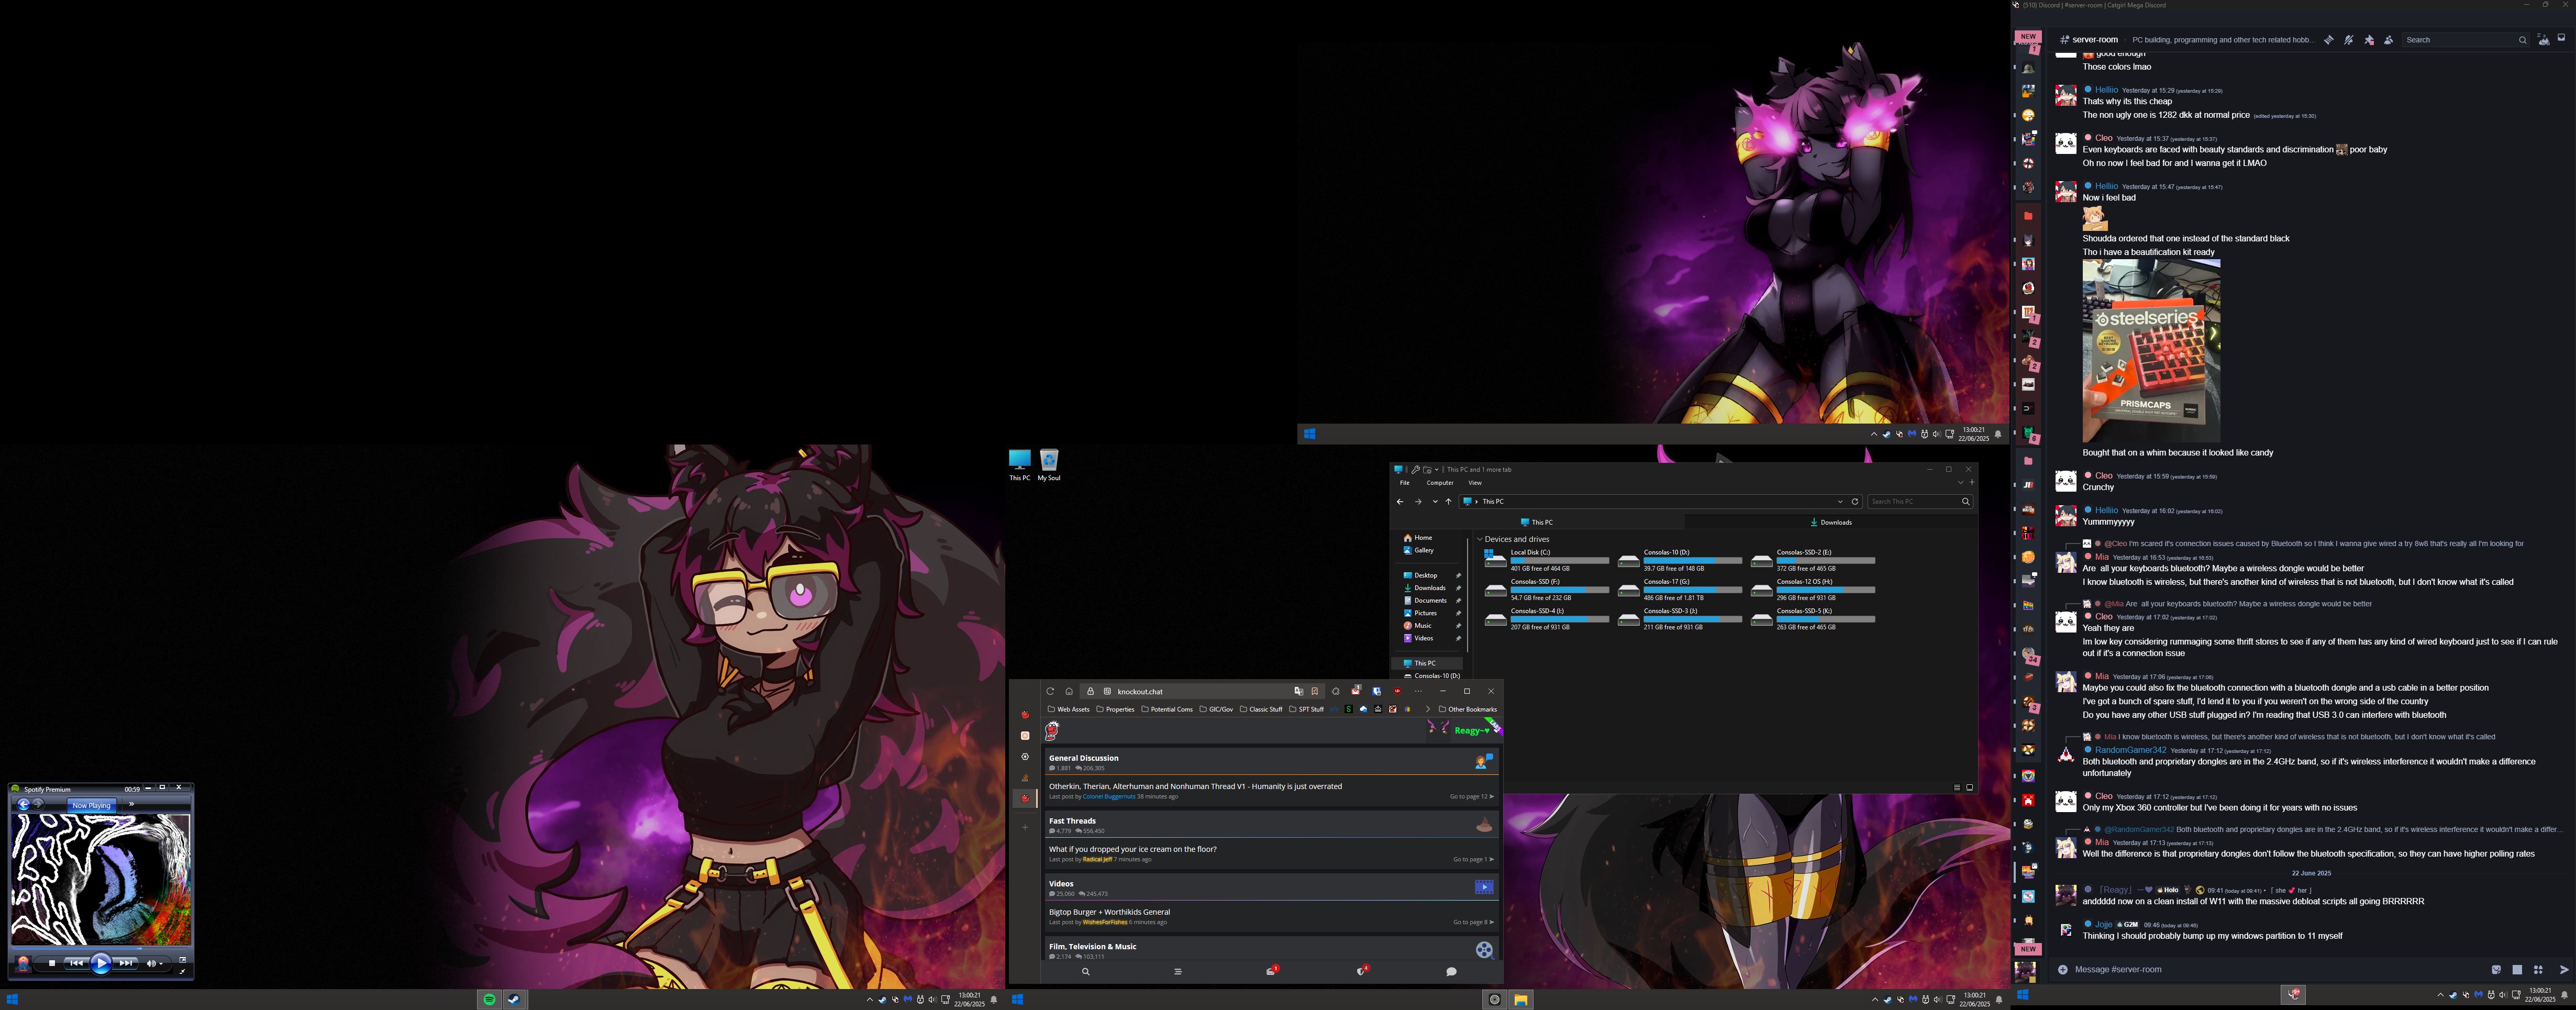2576x1010 pixels.
Task: Open the Other Bookmarks folder
Action: coord(1468,709)
